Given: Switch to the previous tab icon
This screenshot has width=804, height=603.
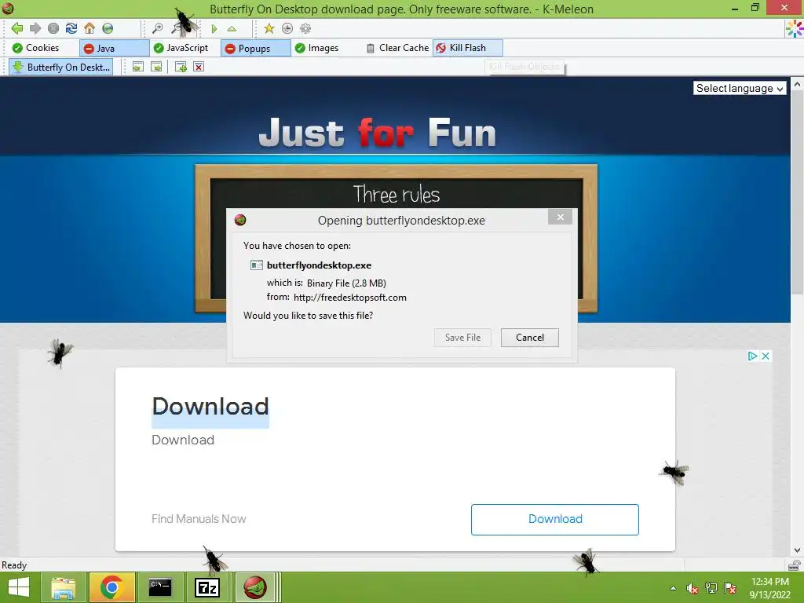Looking at the screenshot, I should point(138,67).
